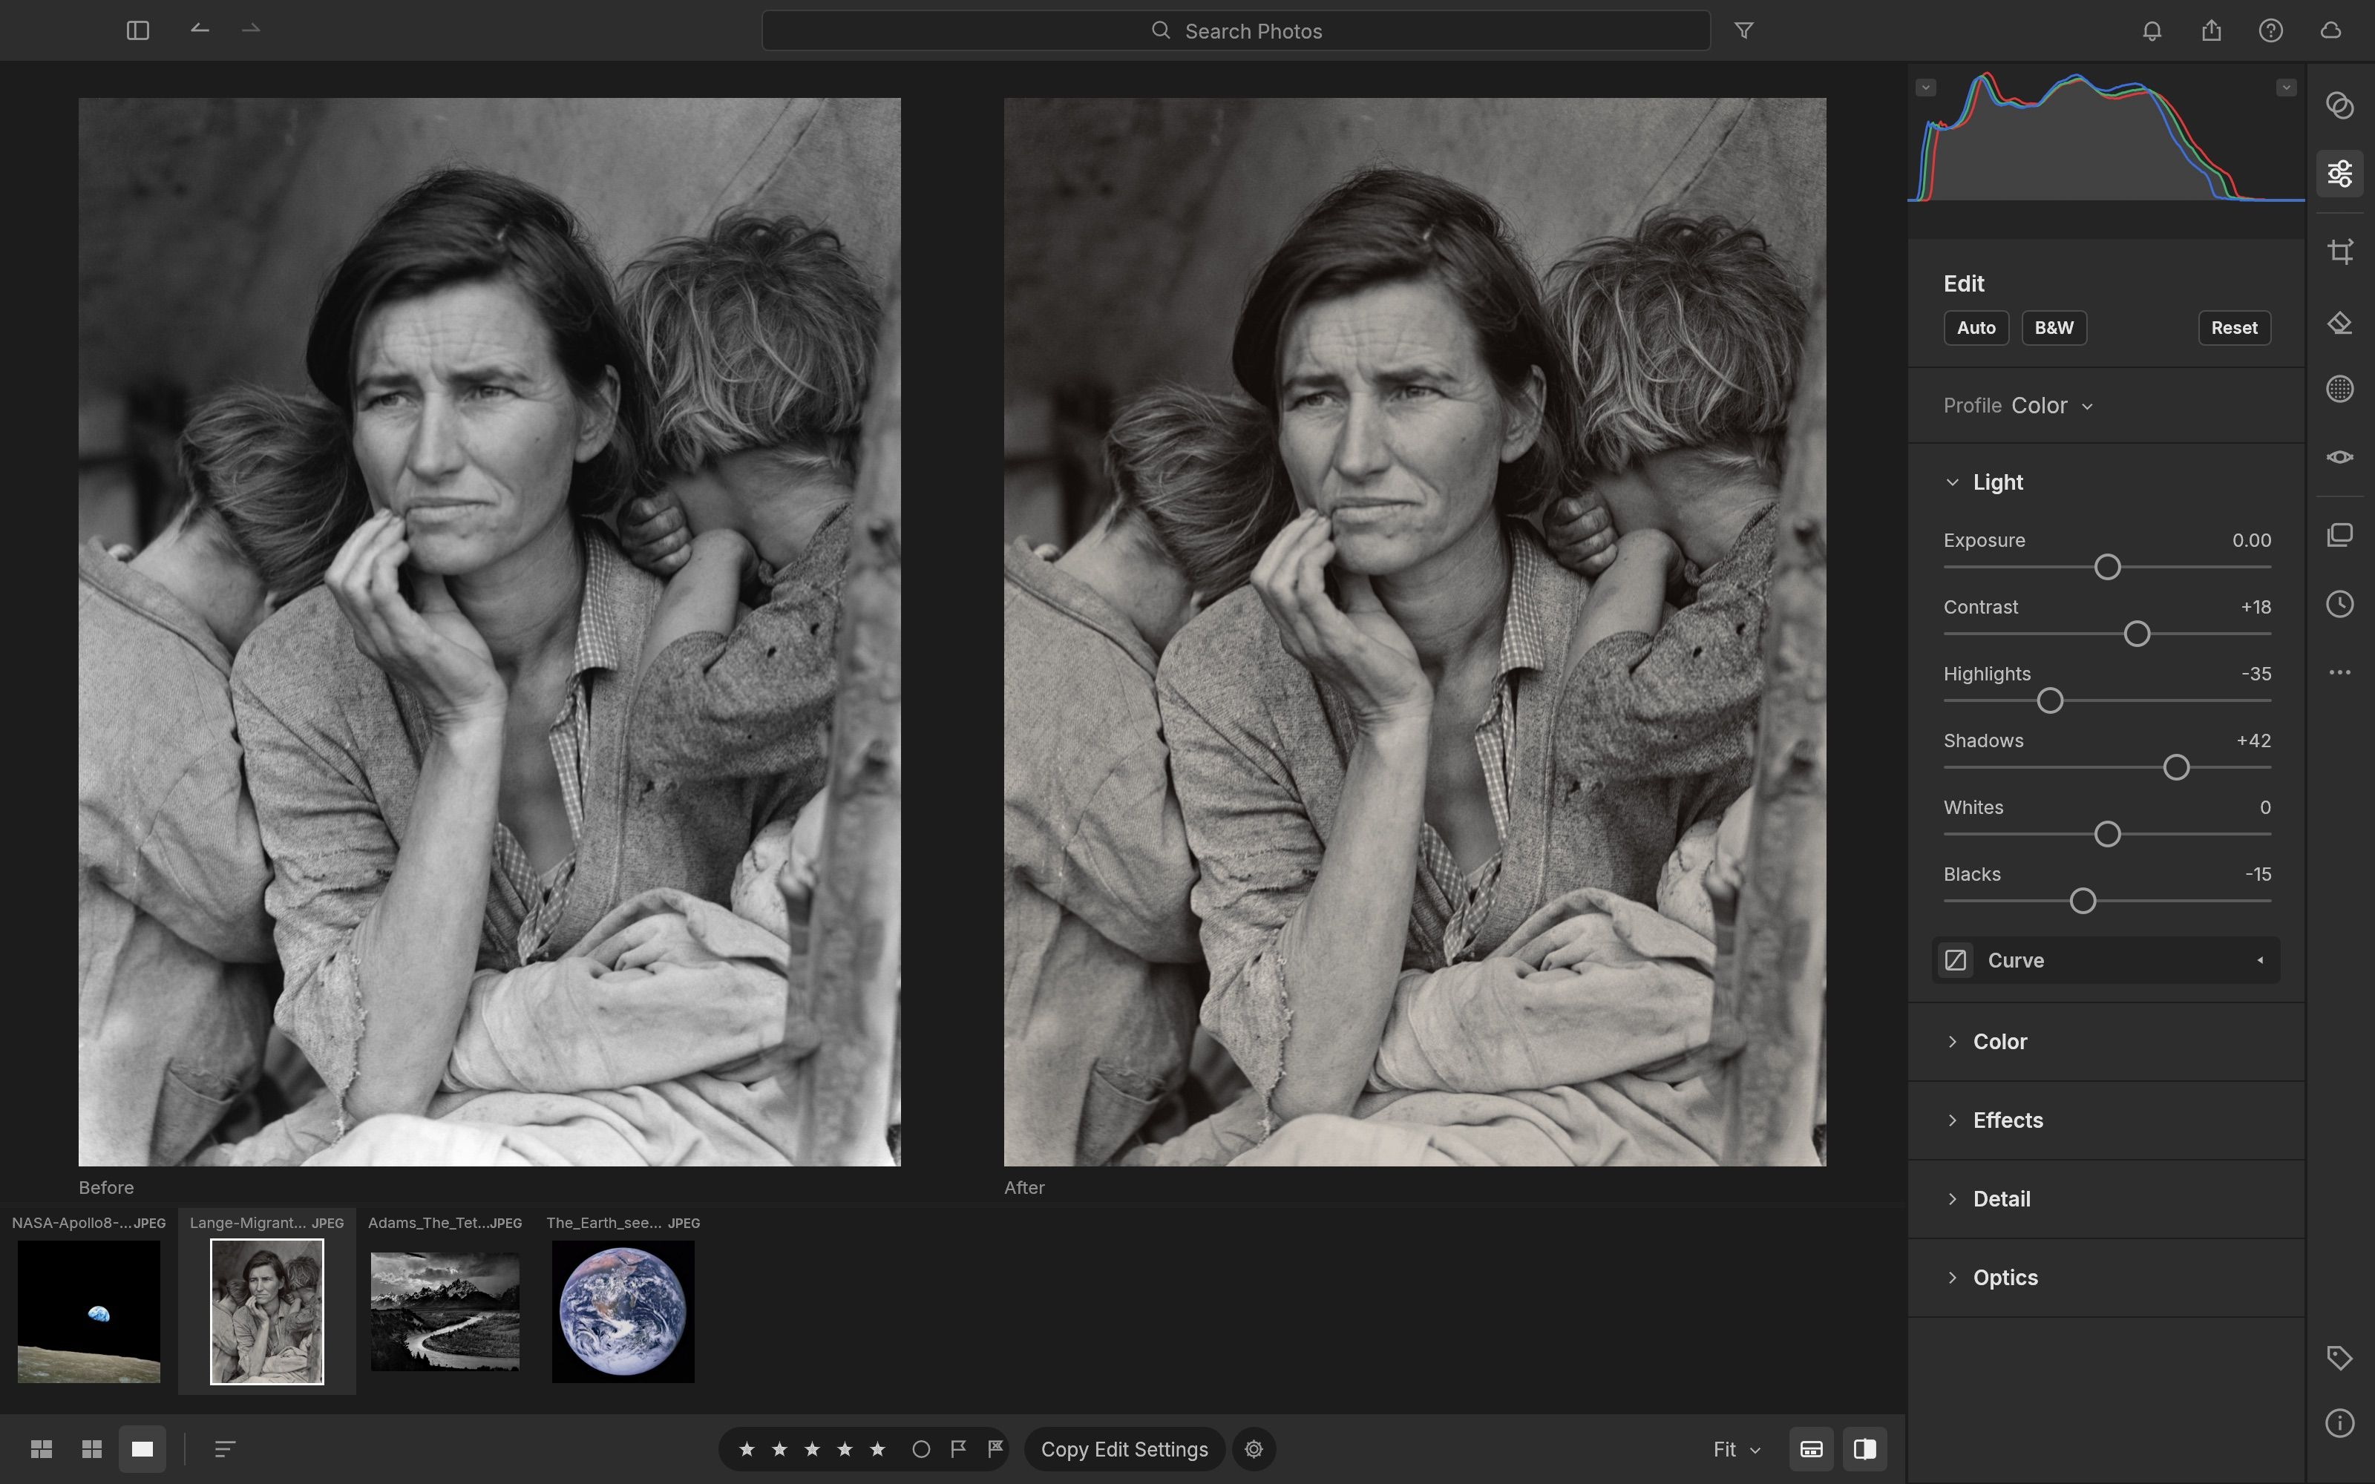The width and height of the screenshot is (2375, 1484).
Task: Toggle the filmstrip visibility button
Action: tap(1811, 1448)
